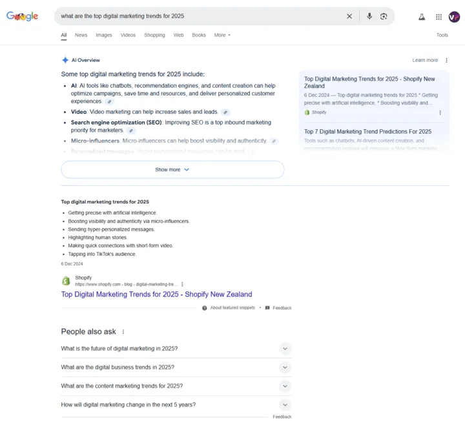Viewport: 465px width, 425px height.
Task: Open source link chip after Micro-influencers bullet
Action: [x=274, y=141]
